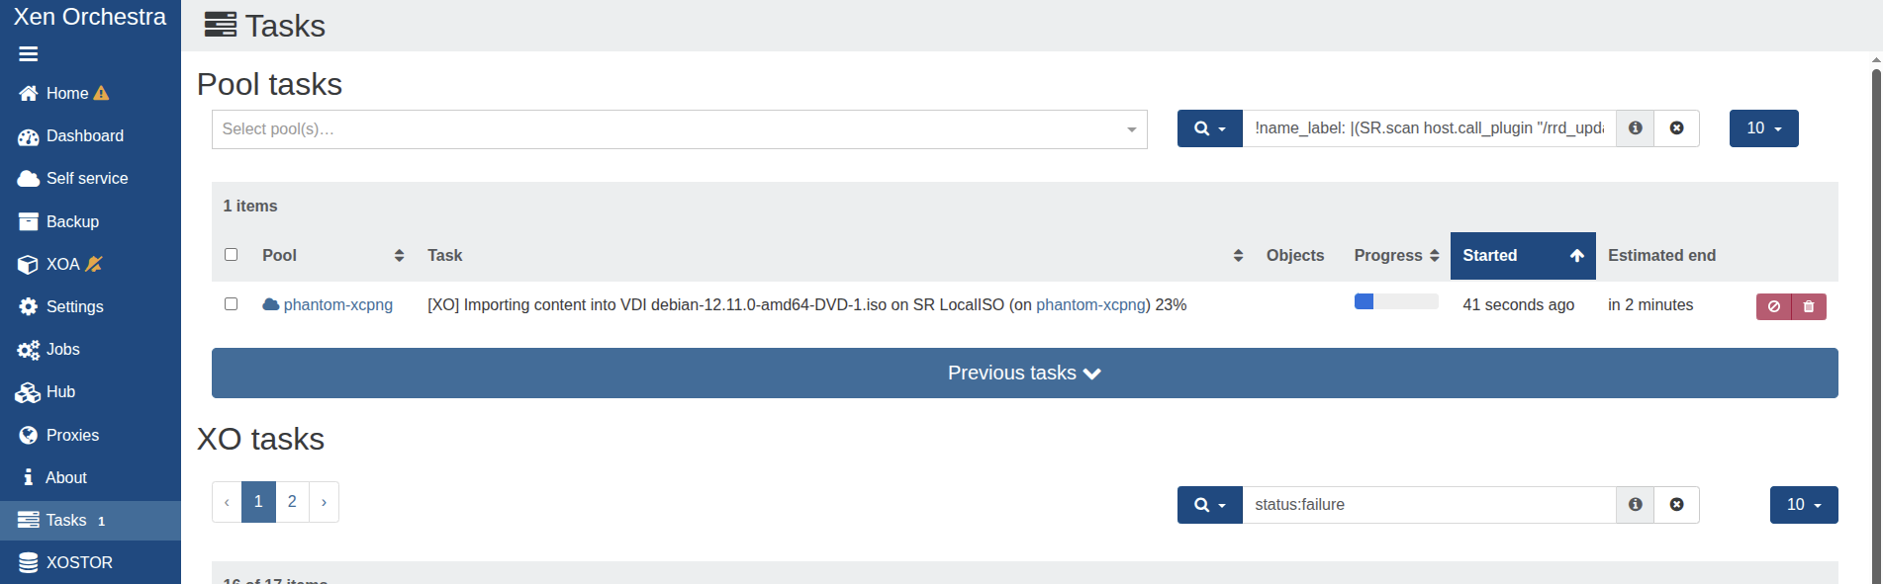Destroy the importing task with trash icon

1809,306
